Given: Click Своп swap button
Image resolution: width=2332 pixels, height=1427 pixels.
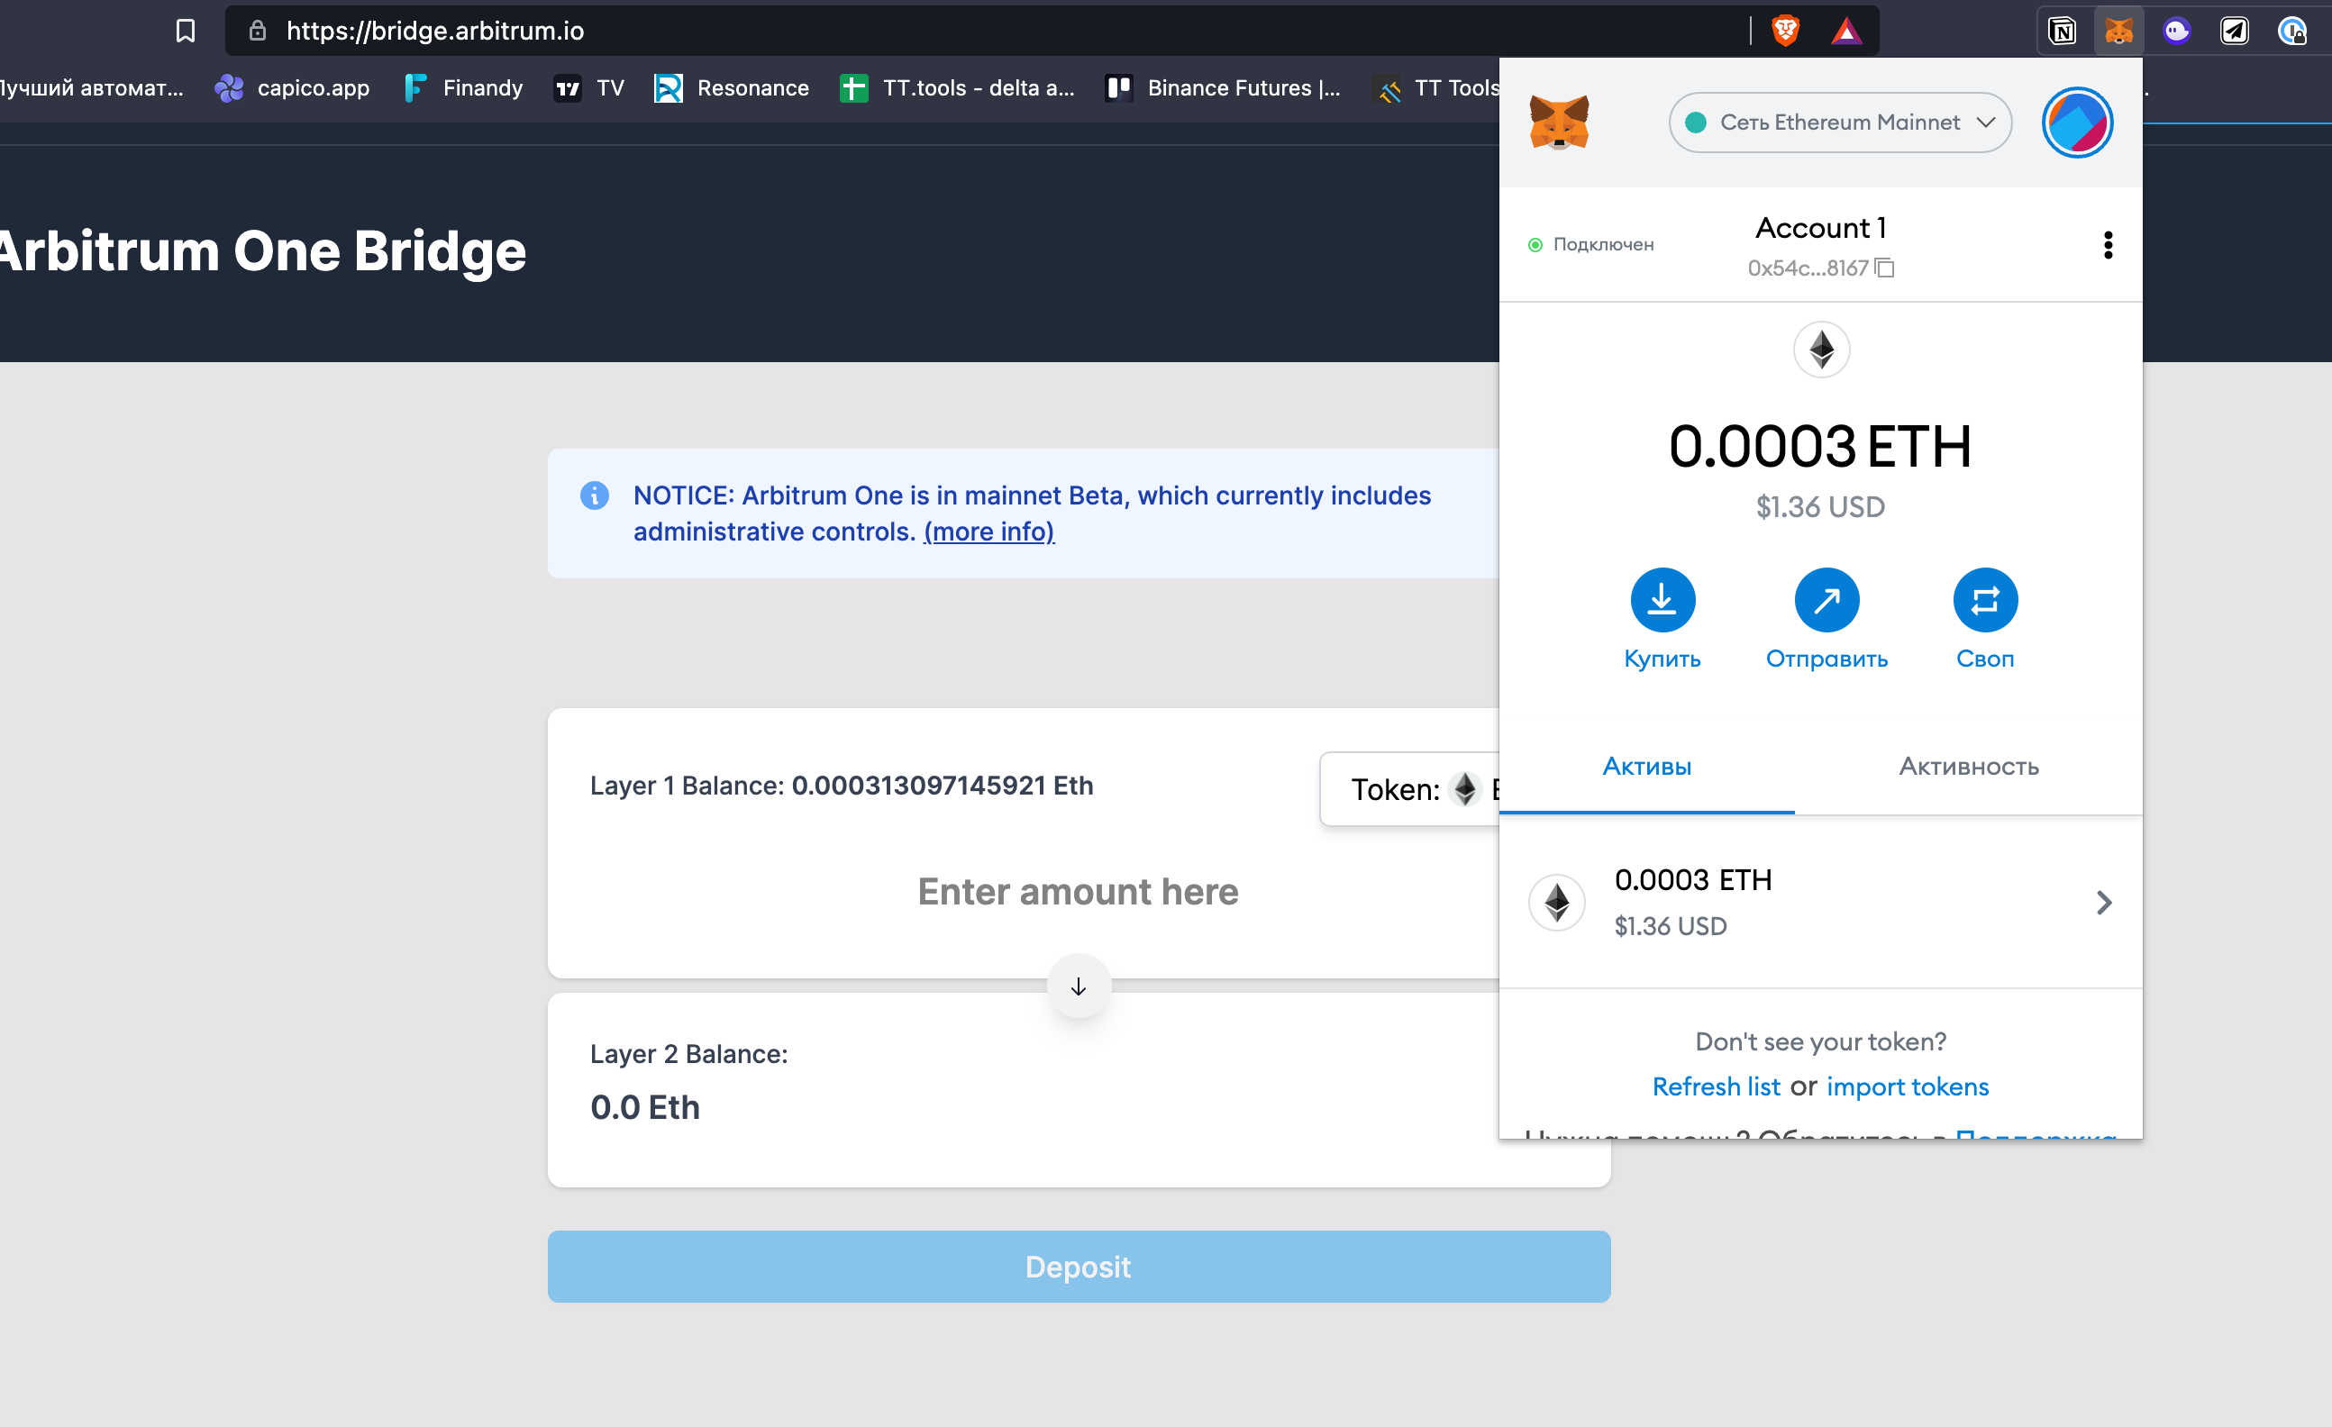Looking at the screenshot, I should (1985, 620).
